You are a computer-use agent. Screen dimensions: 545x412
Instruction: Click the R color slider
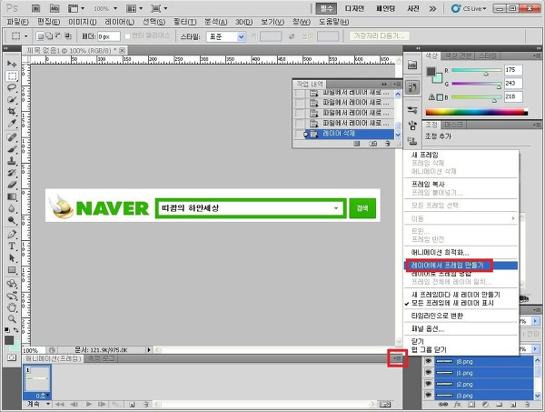pyautogui.click(x=477, y=70)
